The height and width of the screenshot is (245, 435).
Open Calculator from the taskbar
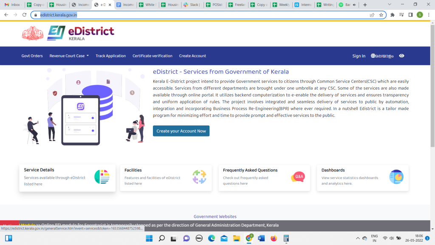pos(286,238)
